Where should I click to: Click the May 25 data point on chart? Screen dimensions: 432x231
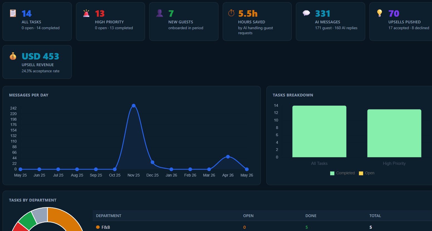pos(20,169)
